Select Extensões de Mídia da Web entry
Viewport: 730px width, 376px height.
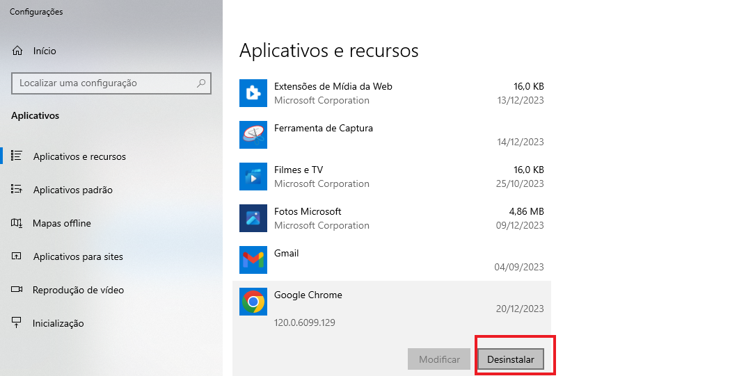[392, 93]
